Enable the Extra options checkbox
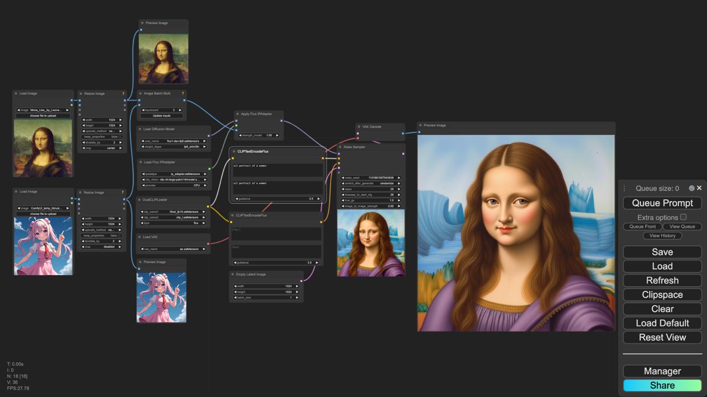707x397 pixels. (683, 217)
